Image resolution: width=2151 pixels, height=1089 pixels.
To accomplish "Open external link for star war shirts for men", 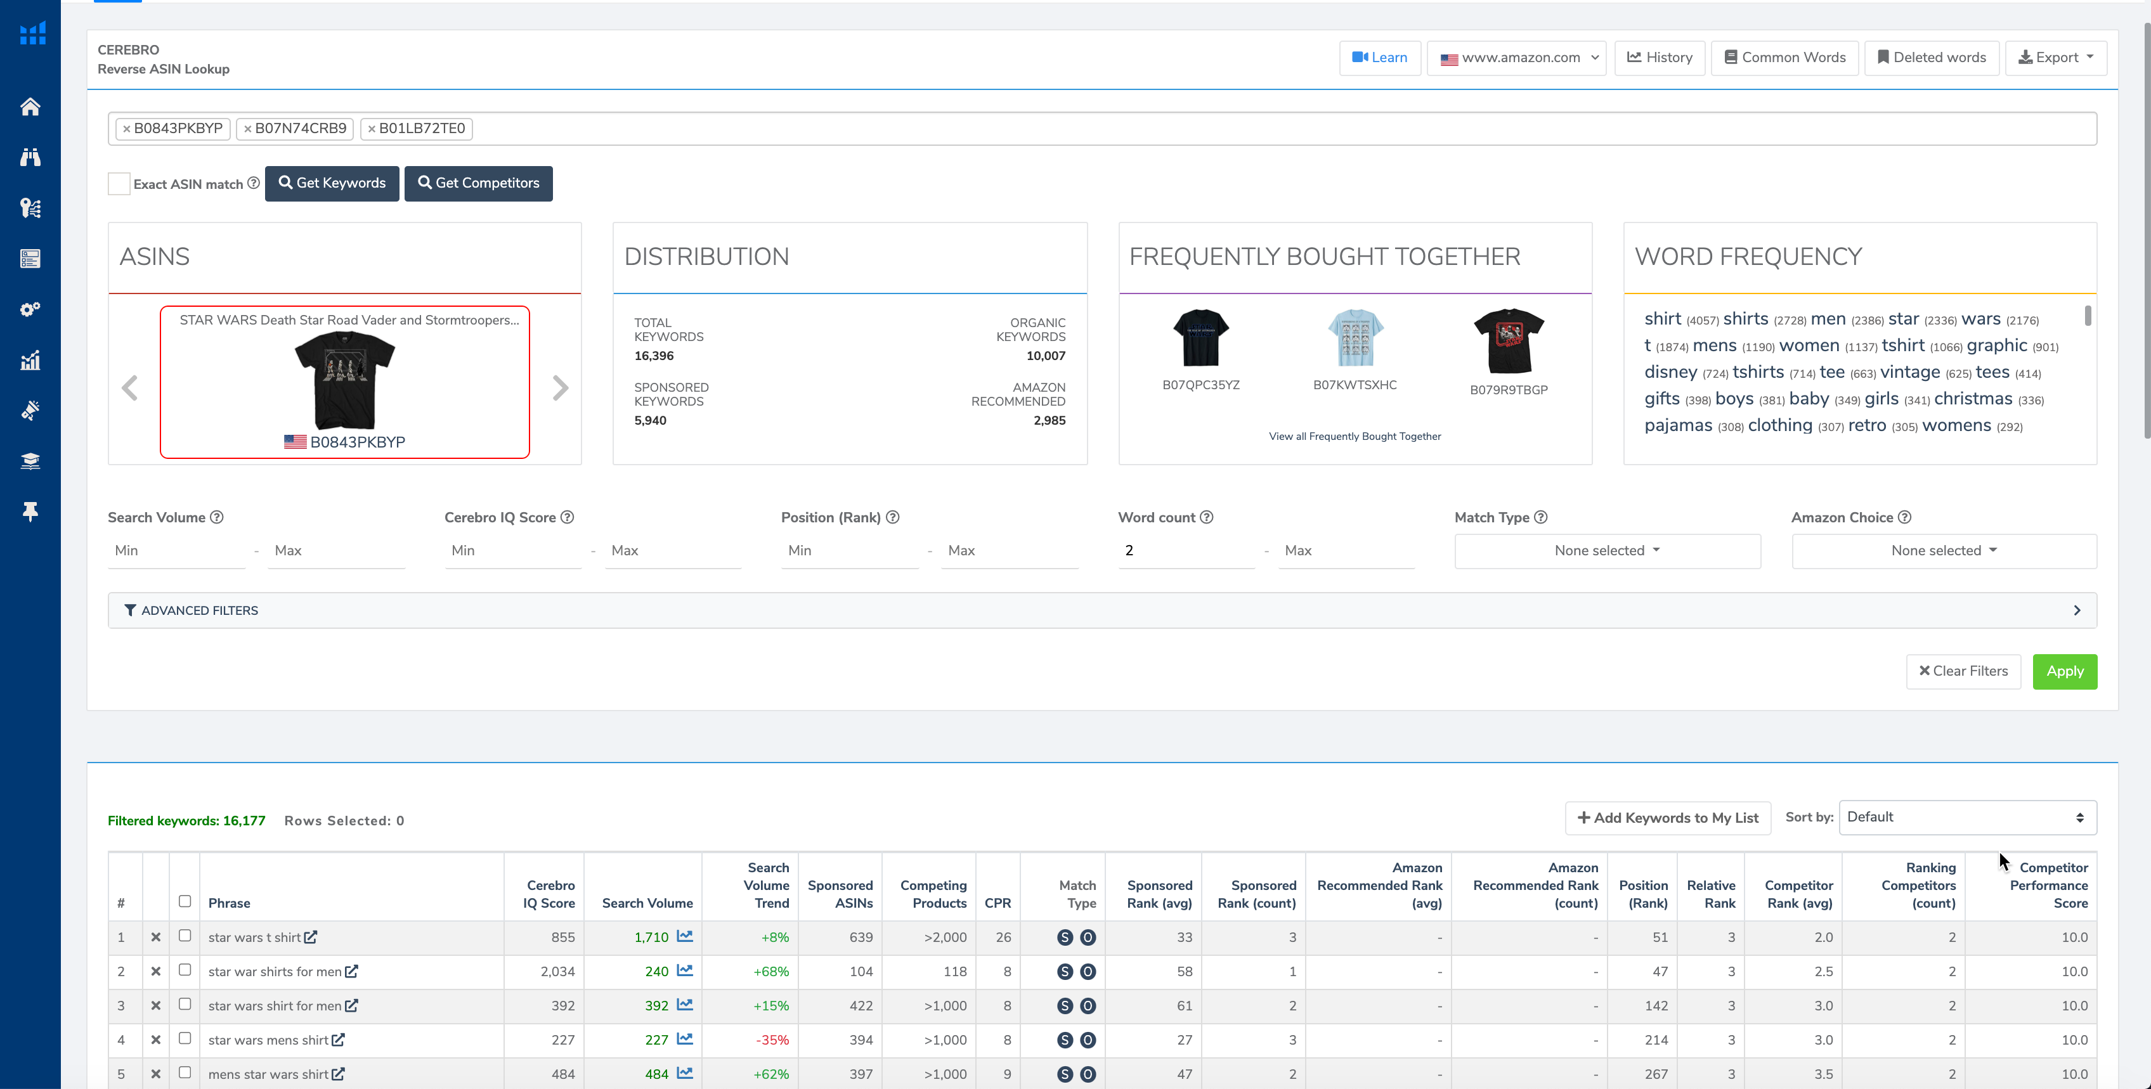I will tap(351, 971).
